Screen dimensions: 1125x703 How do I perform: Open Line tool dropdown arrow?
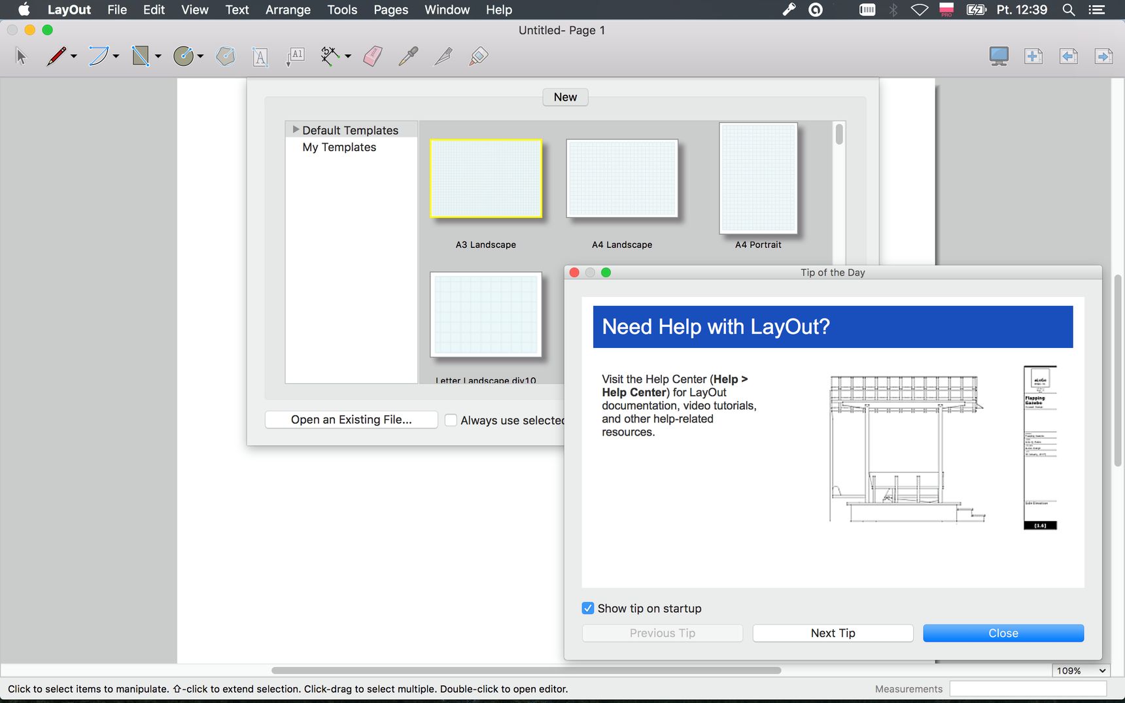point(74,57)
